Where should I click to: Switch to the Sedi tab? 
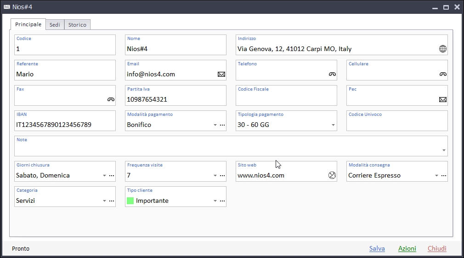coord(55,25)
